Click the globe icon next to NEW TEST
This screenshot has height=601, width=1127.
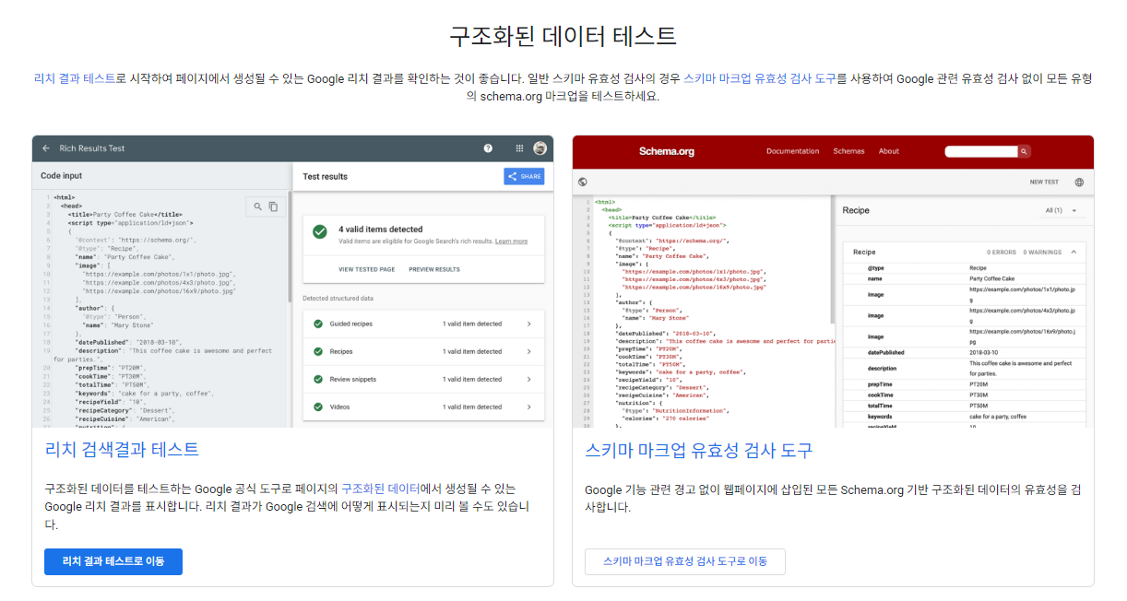click(x=1079, y=181)
